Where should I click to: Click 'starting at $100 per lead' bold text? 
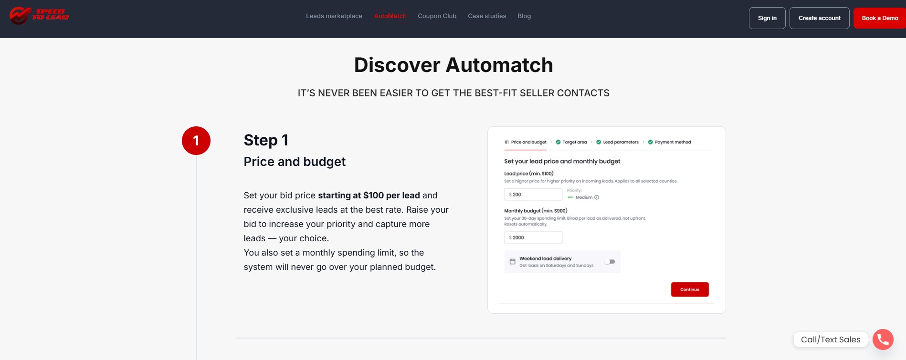pyautogui.click(x=369, y=195)
